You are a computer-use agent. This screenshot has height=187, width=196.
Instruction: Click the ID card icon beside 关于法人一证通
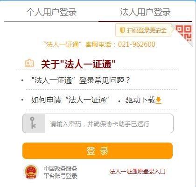(x=29, y=63)
